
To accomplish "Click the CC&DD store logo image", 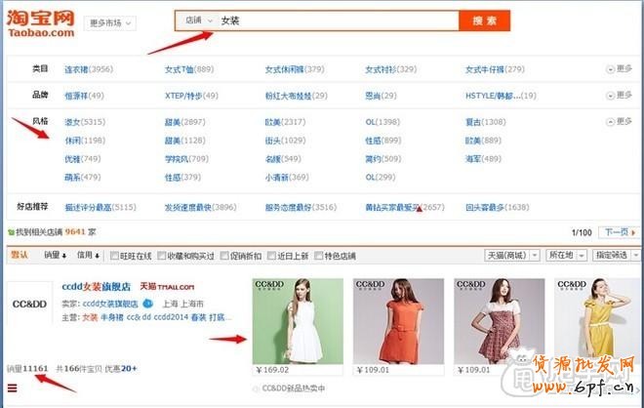I will coord(29,305).
